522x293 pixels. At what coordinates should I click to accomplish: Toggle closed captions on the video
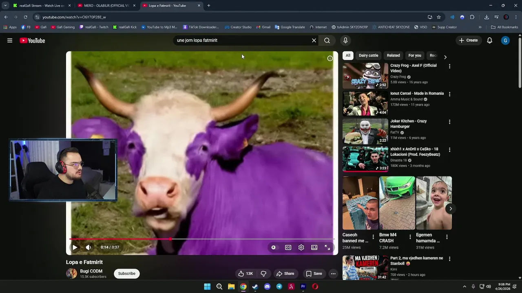[x=288, y=247]
